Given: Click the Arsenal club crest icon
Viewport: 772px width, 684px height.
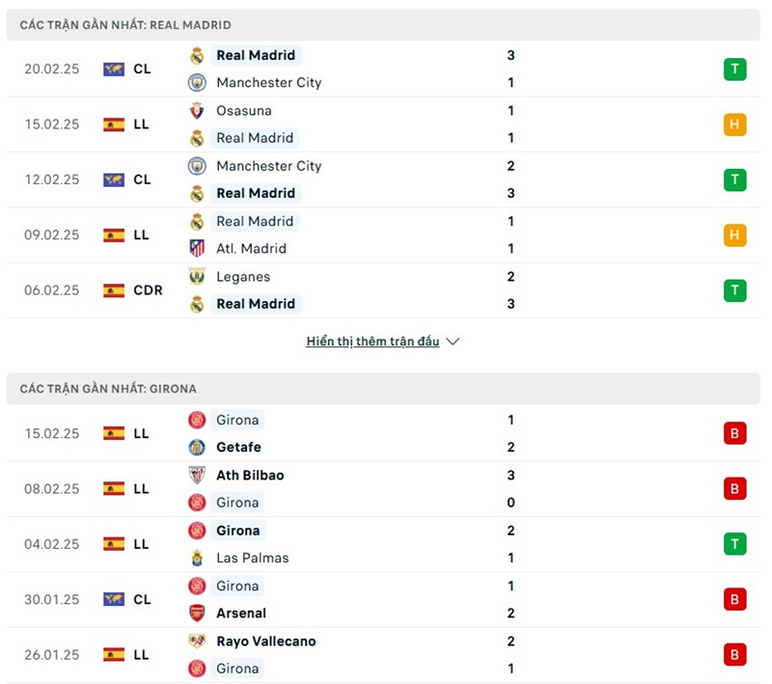Looking at the screenshot, I should pos(197,613).
